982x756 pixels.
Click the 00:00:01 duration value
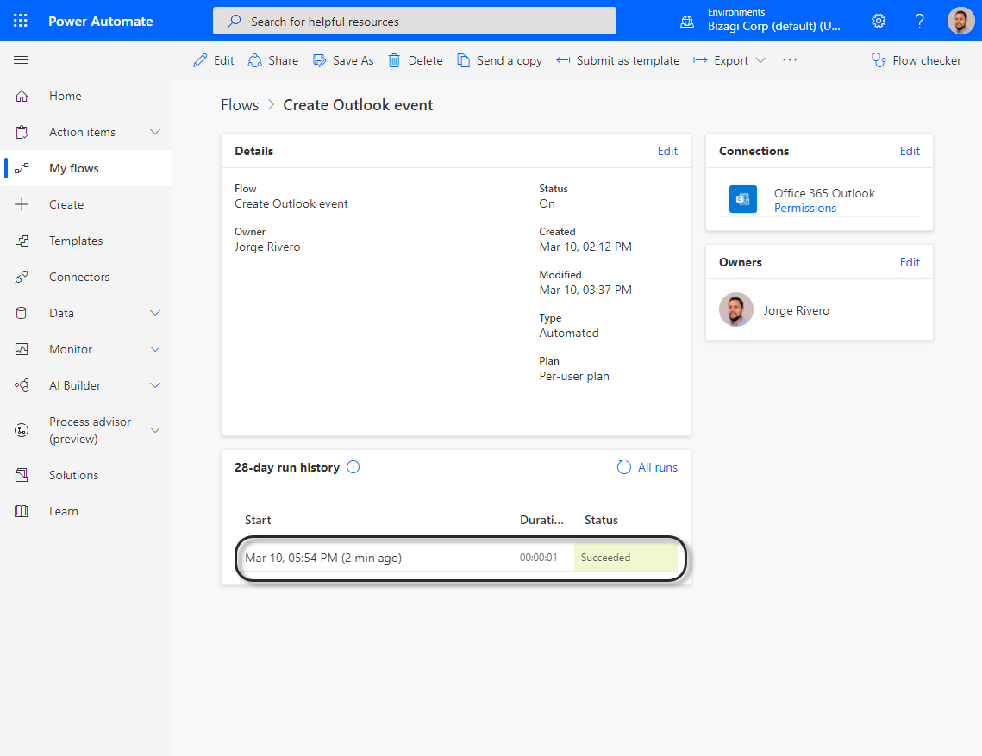tap(539, 558)
